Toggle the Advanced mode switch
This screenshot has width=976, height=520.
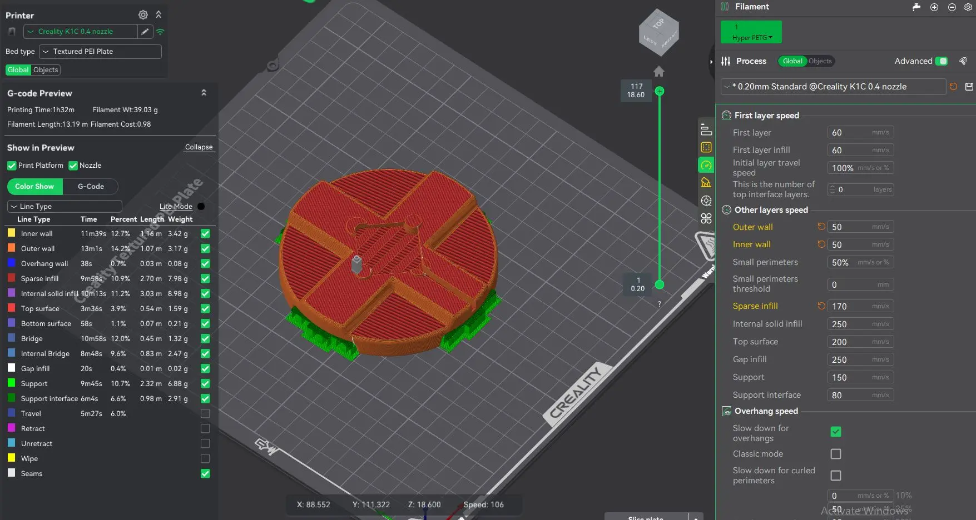942,61
